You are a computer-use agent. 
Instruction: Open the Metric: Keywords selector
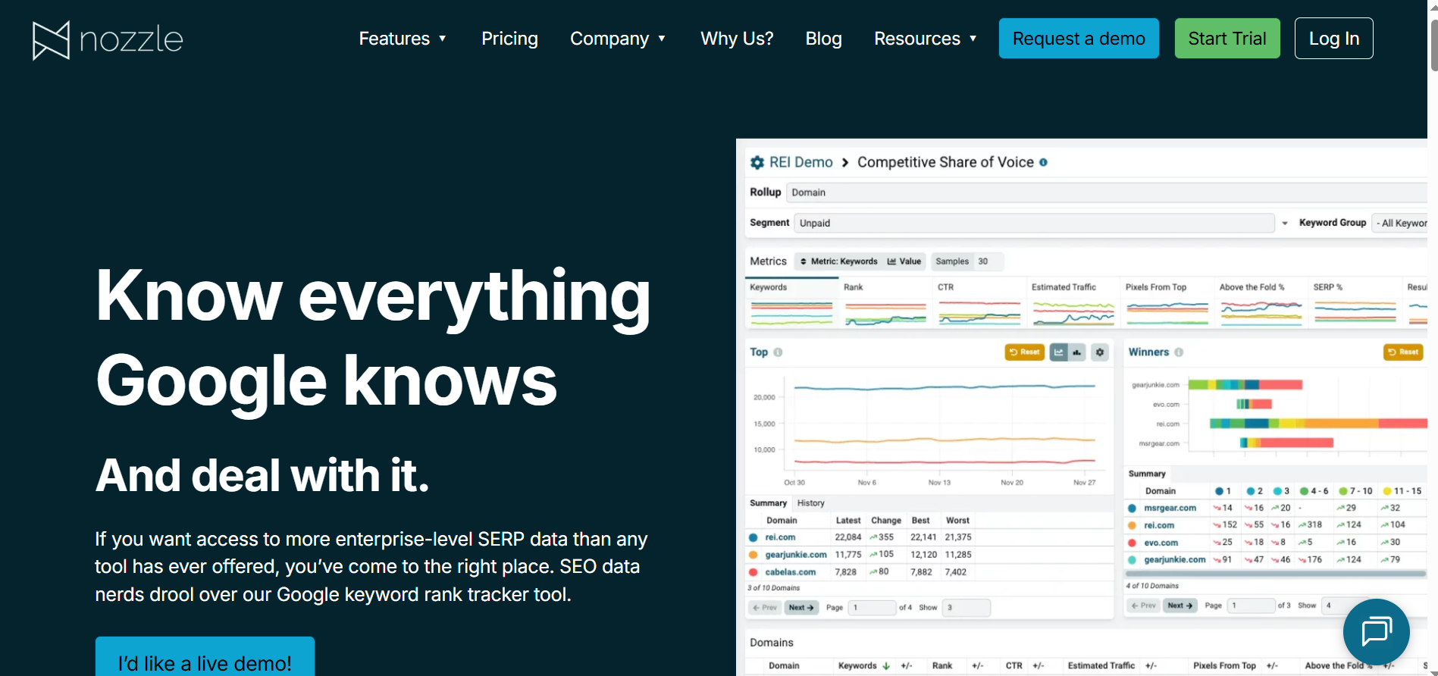coord(838,261)
